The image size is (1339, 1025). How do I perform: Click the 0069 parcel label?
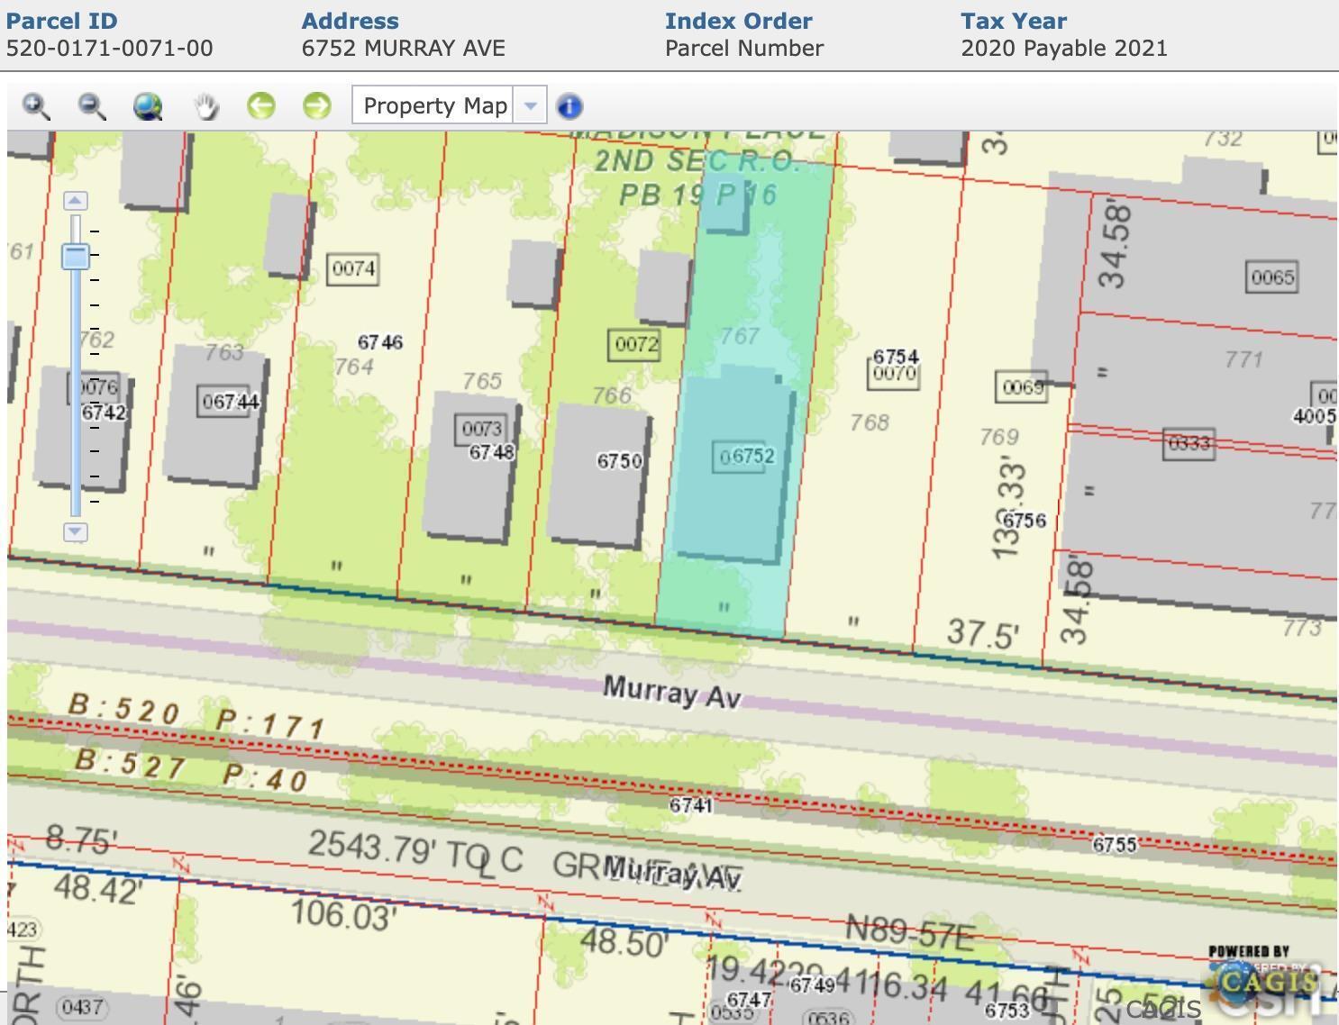click(x=1022, y=387)
